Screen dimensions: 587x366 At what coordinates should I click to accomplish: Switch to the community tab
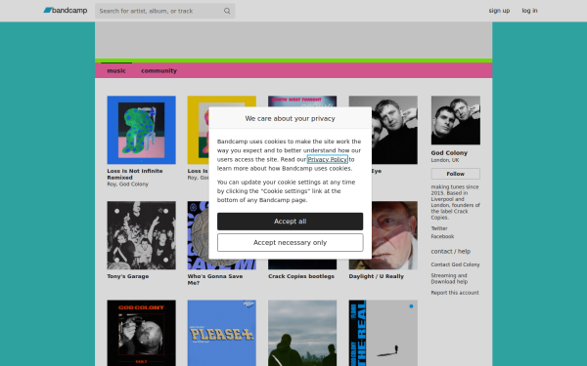click(158, 70)
